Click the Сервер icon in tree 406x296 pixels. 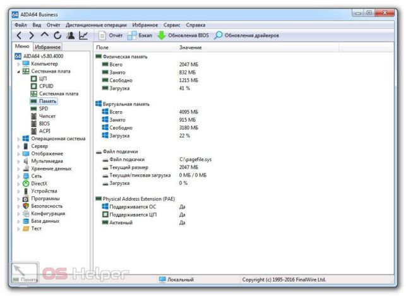click(x=26, y=146)
